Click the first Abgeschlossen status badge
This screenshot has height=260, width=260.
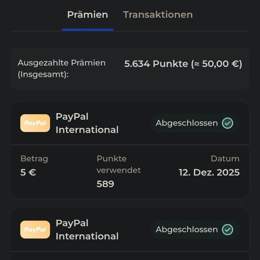[x=195, y=123]
